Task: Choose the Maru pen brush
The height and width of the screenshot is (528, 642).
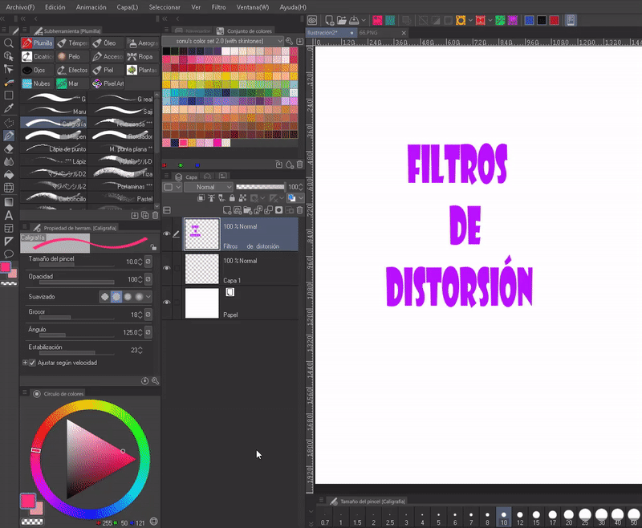Action: 54,111
